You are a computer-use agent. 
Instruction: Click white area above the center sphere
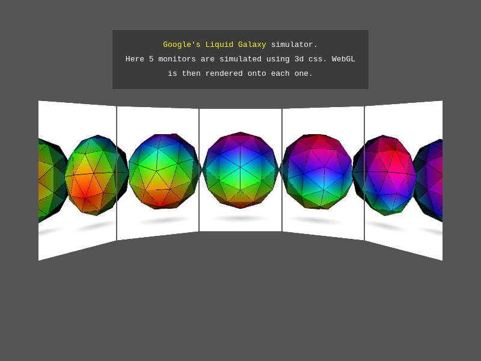(x=240, y=119)
